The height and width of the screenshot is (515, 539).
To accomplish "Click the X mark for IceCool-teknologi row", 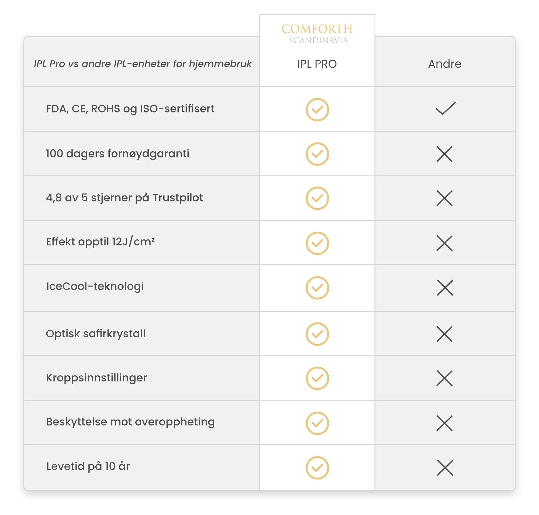I will (445, 288).
